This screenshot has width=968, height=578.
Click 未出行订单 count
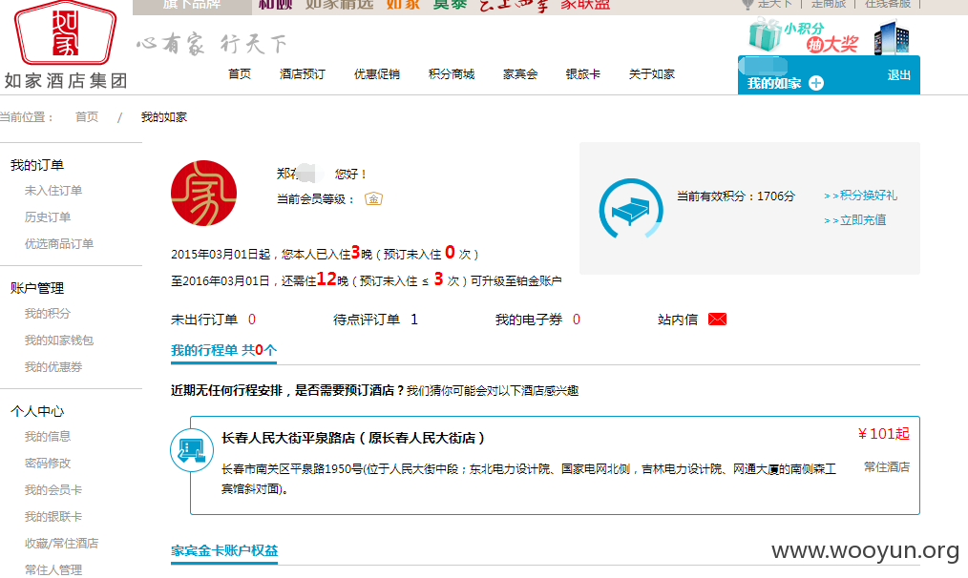pos(252,319)
